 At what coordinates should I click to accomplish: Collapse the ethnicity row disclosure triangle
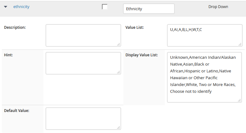coord(6,7)
